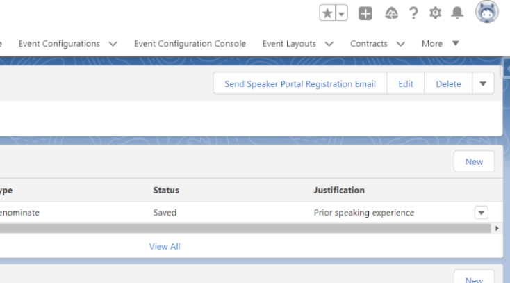
Task: Click the horizontal scrollbar right arrow
Action: pyautogui.click(x=496, y=228)
